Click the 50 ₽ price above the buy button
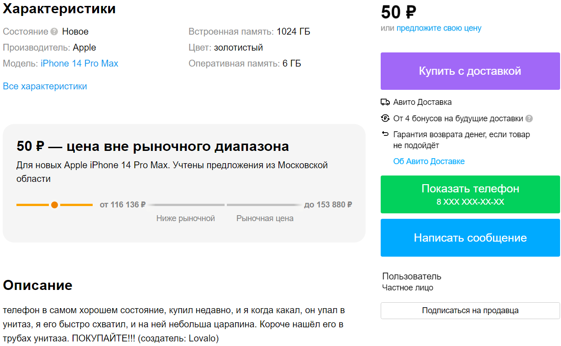Image resolution: width=561 pixels, height=346 pixels. 398,12
